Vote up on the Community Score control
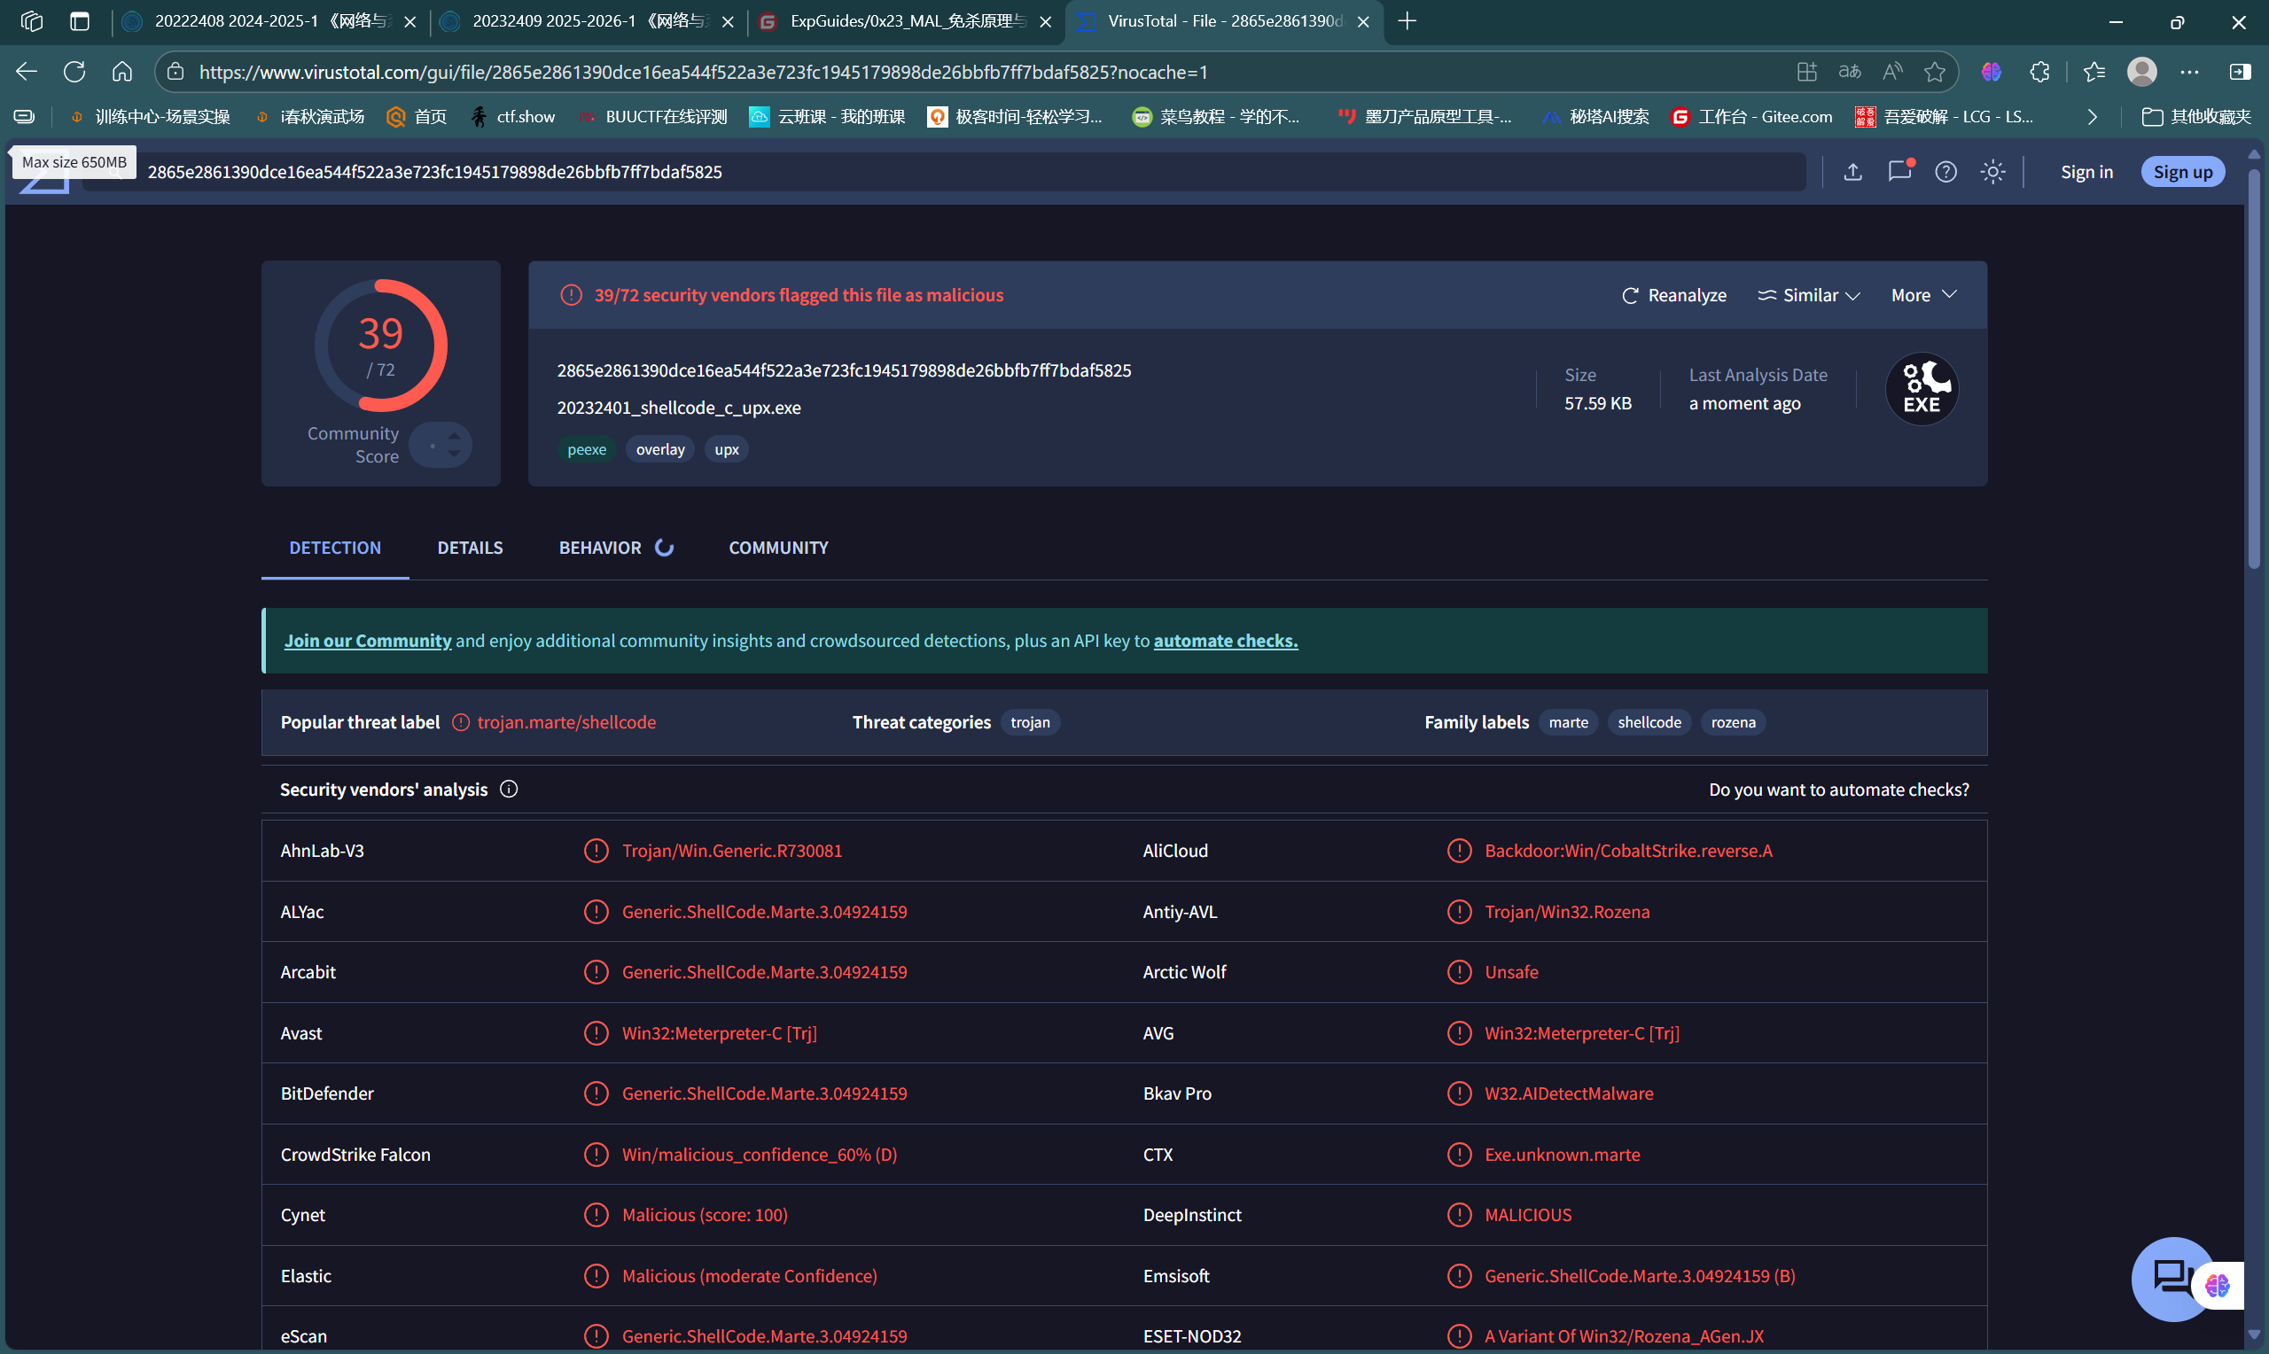2269x1354 pixels. click(454, 436)
